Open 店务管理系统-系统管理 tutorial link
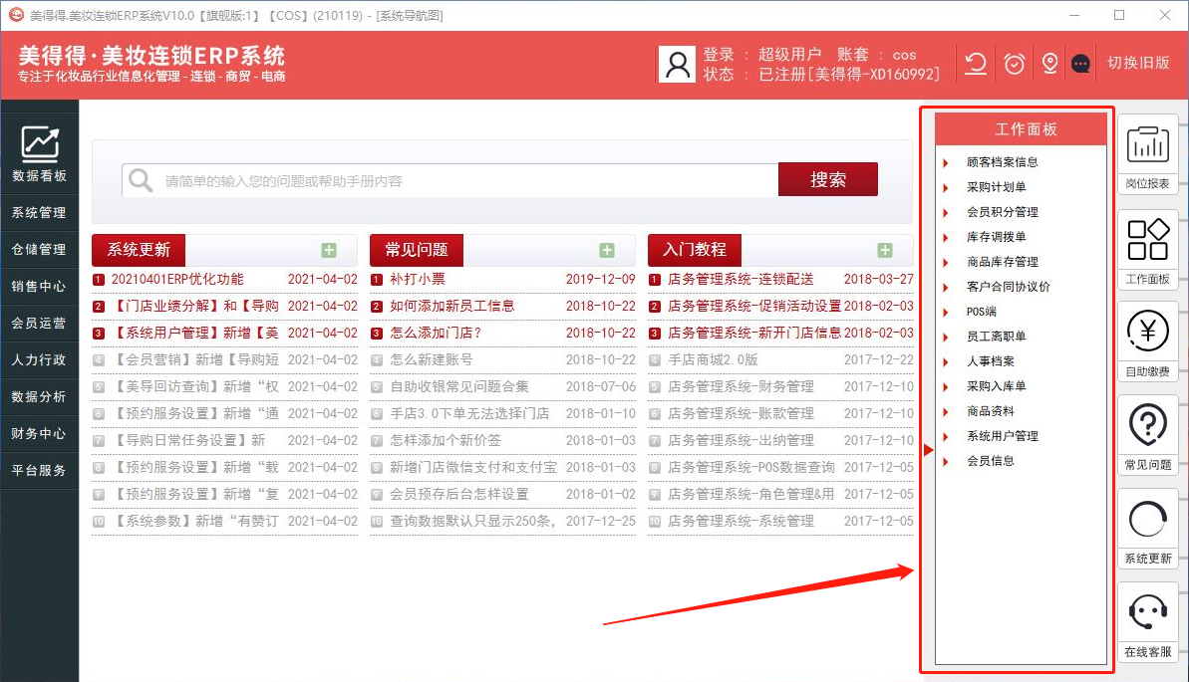The height and width of the screenshot is (682, 1189). point(741,522)
